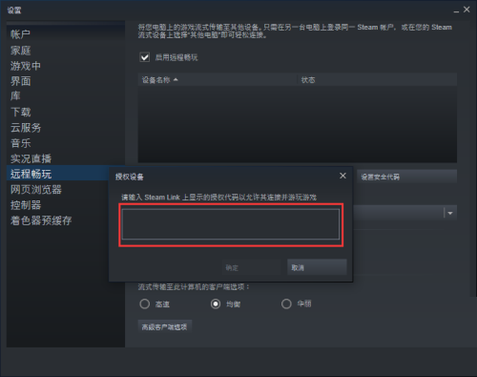The image size is (477, 377).
Task: Select the 均衡 radio option
Action: click(x=216, y=304)
